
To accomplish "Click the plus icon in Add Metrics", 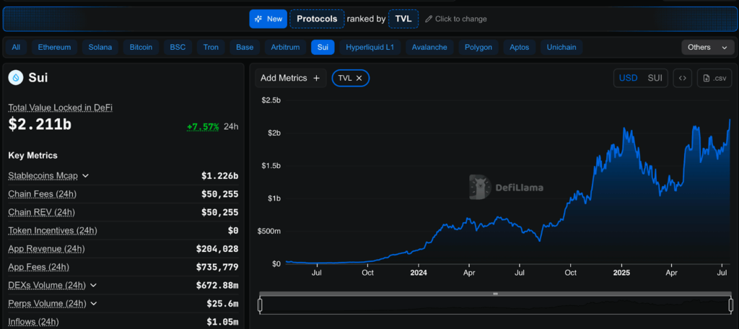I will (x=316, y=78).
